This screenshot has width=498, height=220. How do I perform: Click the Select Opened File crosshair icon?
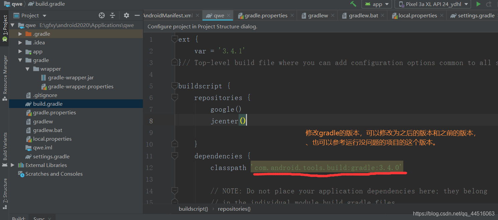[101, 15]
